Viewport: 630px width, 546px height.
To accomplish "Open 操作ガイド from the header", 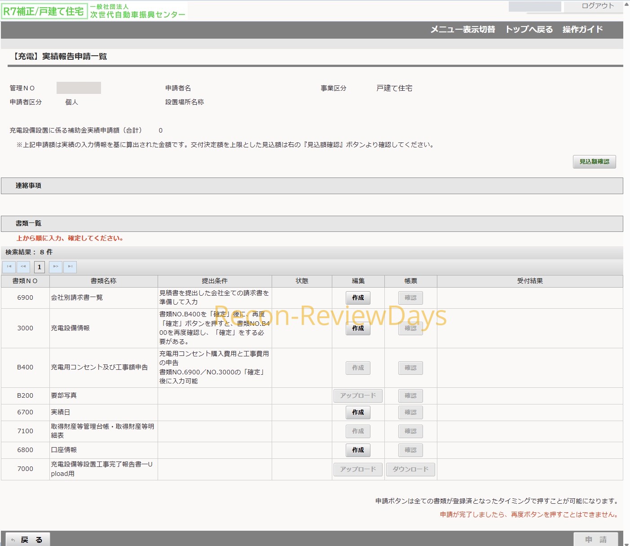I will [582, 30].
